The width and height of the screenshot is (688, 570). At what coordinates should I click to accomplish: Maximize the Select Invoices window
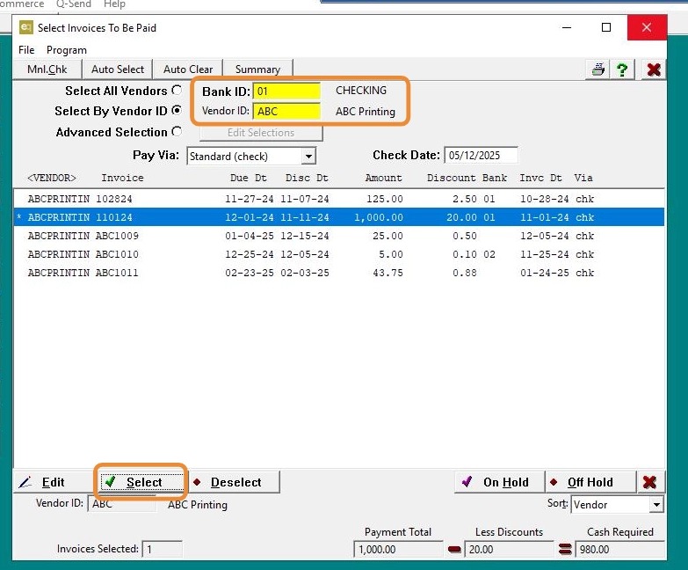point(606,27)
